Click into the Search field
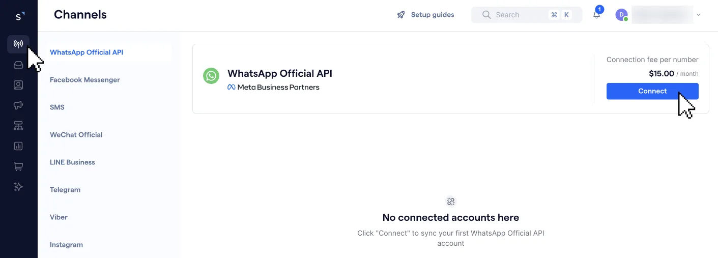Screen dimensions: 718x258 tap(527, 15)
